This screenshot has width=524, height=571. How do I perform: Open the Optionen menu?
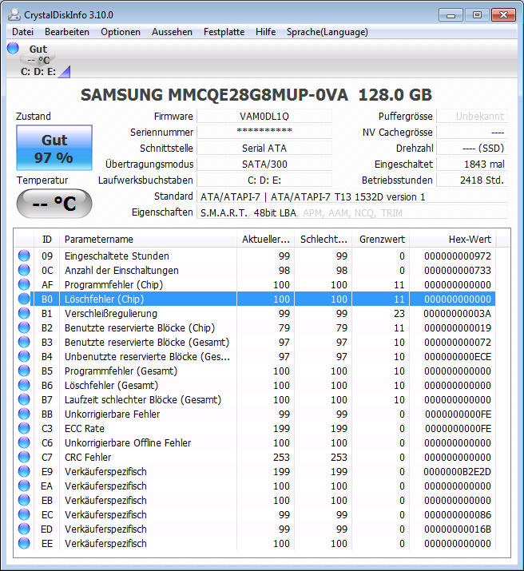tap(121, 32)
